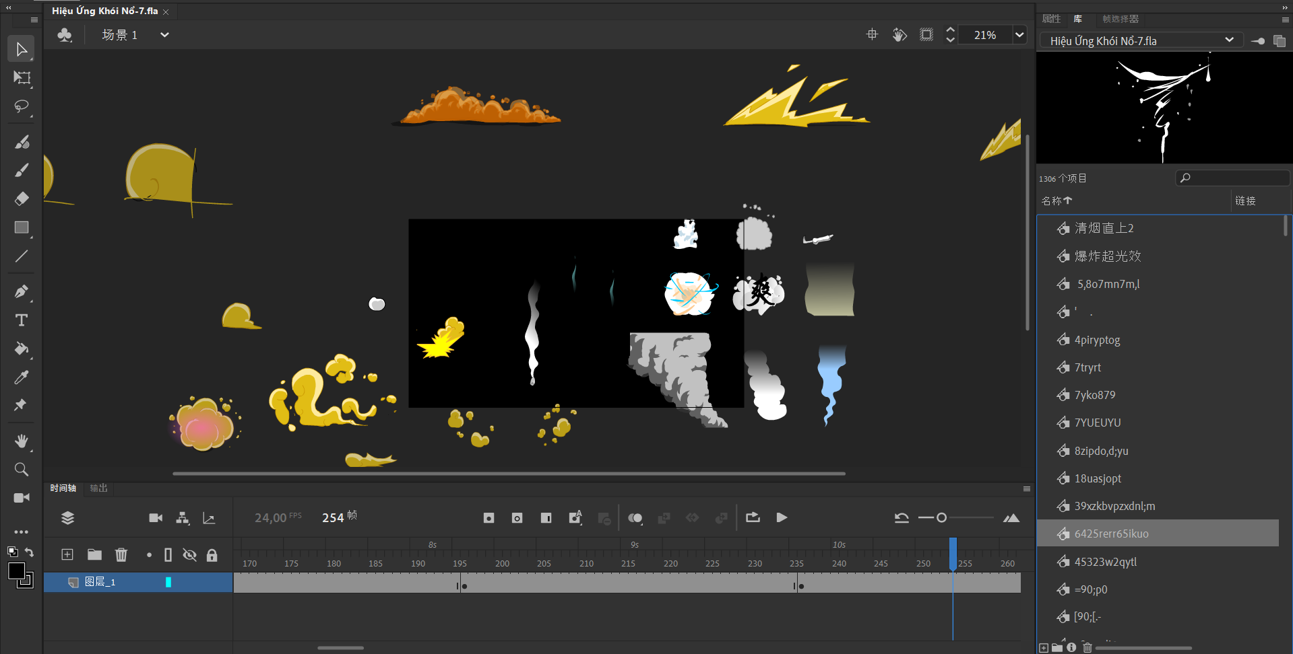Open the 属性 properties tab
This screenshot has height=654, width=1293.
[x=1051, y=19]
